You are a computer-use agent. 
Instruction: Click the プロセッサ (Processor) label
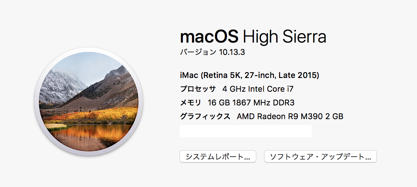pyautogui.click(x=198, y=89)
